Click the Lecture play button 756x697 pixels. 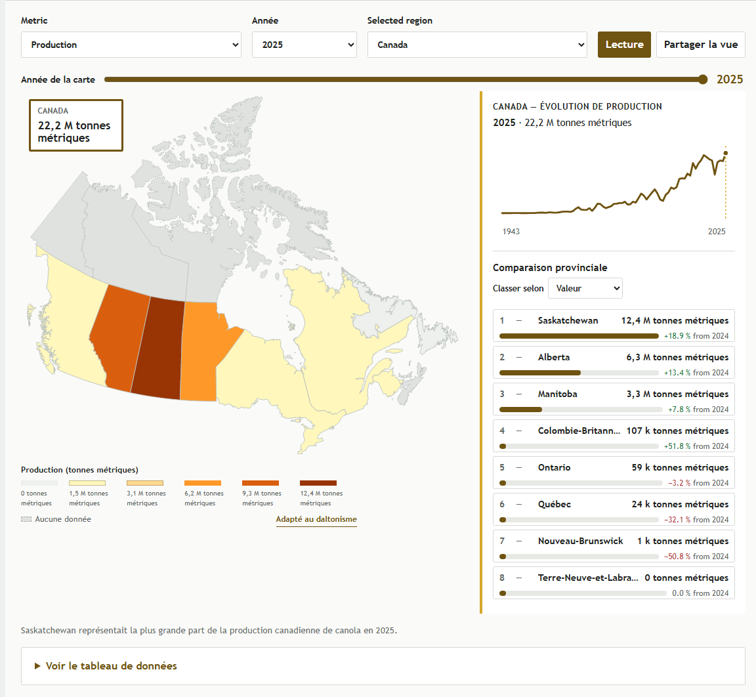[x=624, y=45]
